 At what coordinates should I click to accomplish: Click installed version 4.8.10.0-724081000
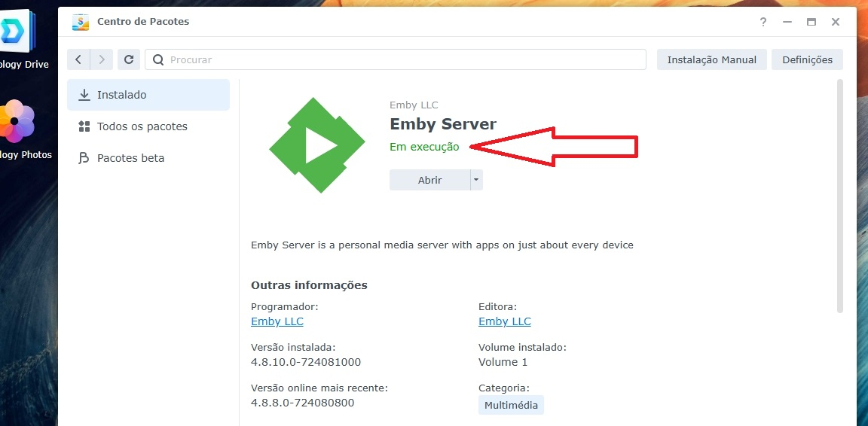[306, 362]
